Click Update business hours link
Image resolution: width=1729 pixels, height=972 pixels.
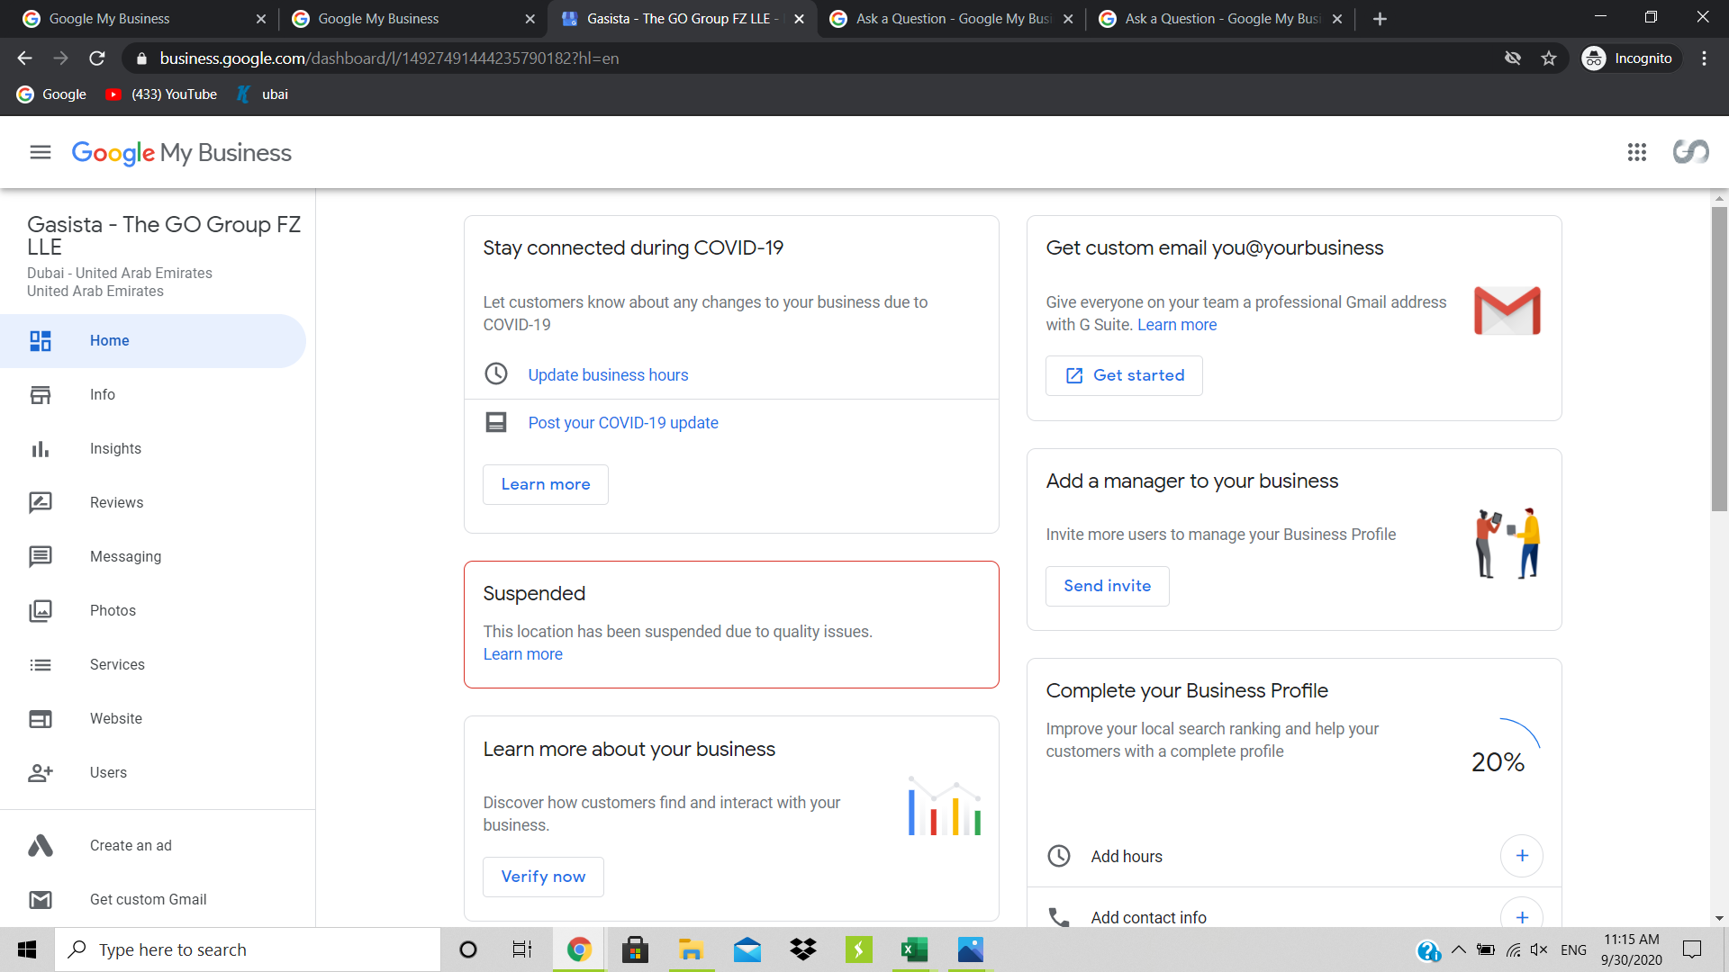pyautogui.click(x=608, y=375)
